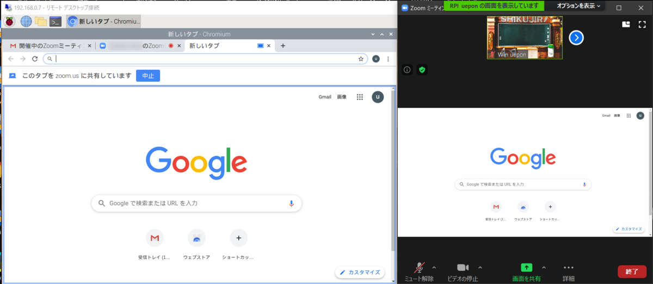Image resolution: width=653 pixels, height=284 pixels.
Task: Start voice search with the microphone icon
Action: (291, 203)
